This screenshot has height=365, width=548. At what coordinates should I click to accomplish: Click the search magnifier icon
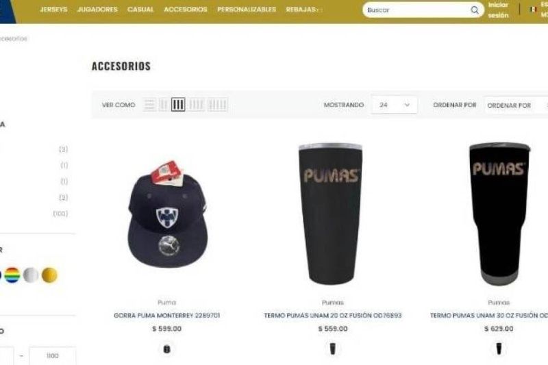tap(474, 10)
